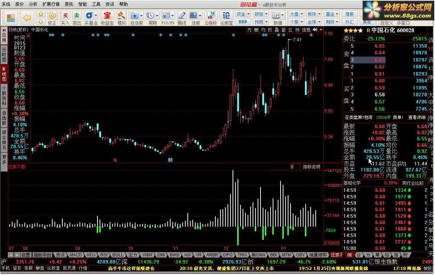This screenshot has width=435, height=275.
Task: Open the 系统 menu
Action: click(6, 4)
